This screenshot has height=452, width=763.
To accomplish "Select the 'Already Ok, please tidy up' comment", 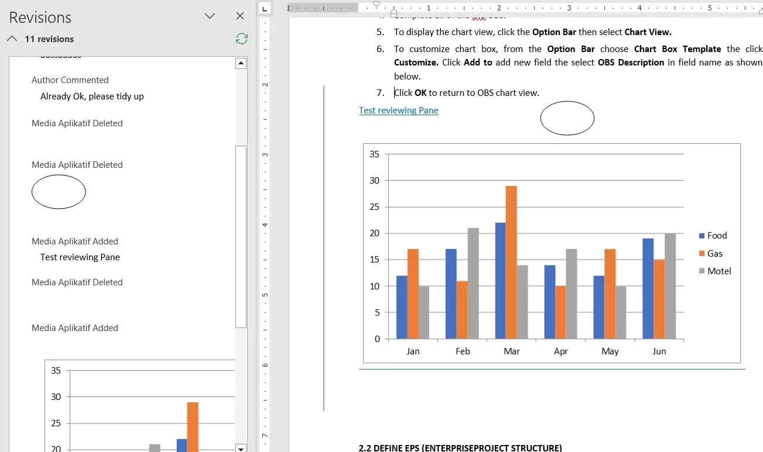I will 92,96.
